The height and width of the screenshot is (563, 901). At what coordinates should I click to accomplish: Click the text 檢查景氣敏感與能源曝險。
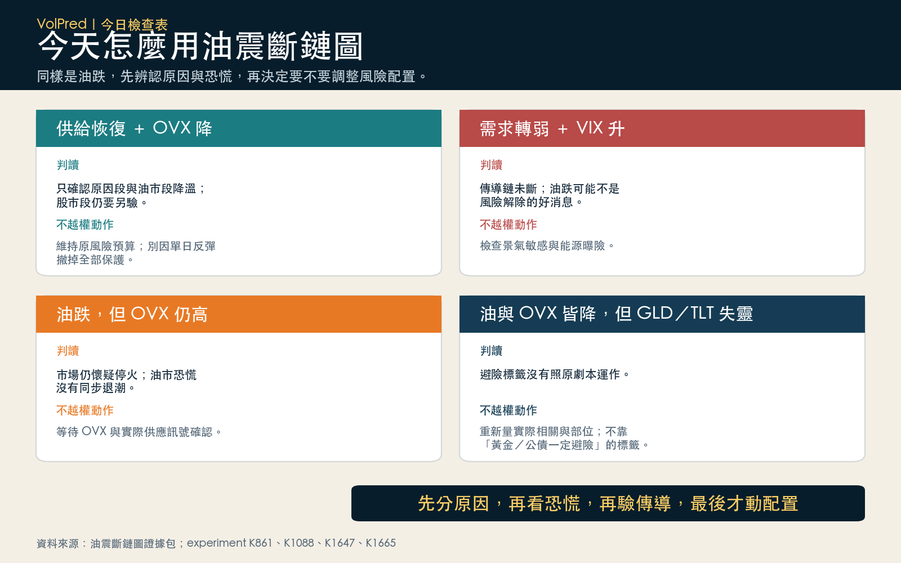tap(547, 246)
